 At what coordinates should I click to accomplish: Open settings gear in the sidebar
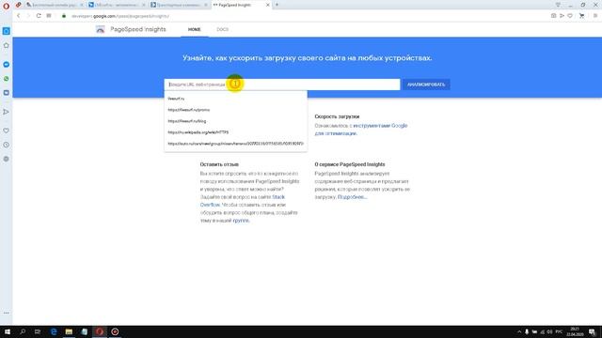point(7,159)
